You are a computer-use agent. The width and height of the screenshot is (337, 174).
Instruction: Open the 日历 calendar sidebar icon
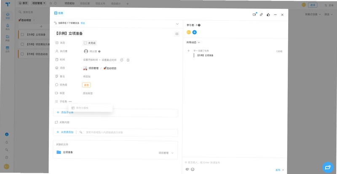[x=8, y=49]
